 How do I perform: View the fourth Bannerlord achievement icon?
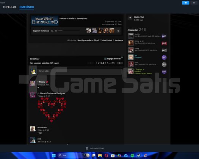click(106, 31)
